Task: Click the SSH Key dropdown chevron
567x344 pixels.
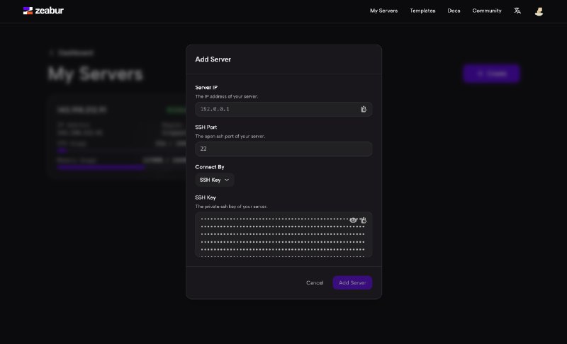Action: pyautogui.click(x=227, y=180)
